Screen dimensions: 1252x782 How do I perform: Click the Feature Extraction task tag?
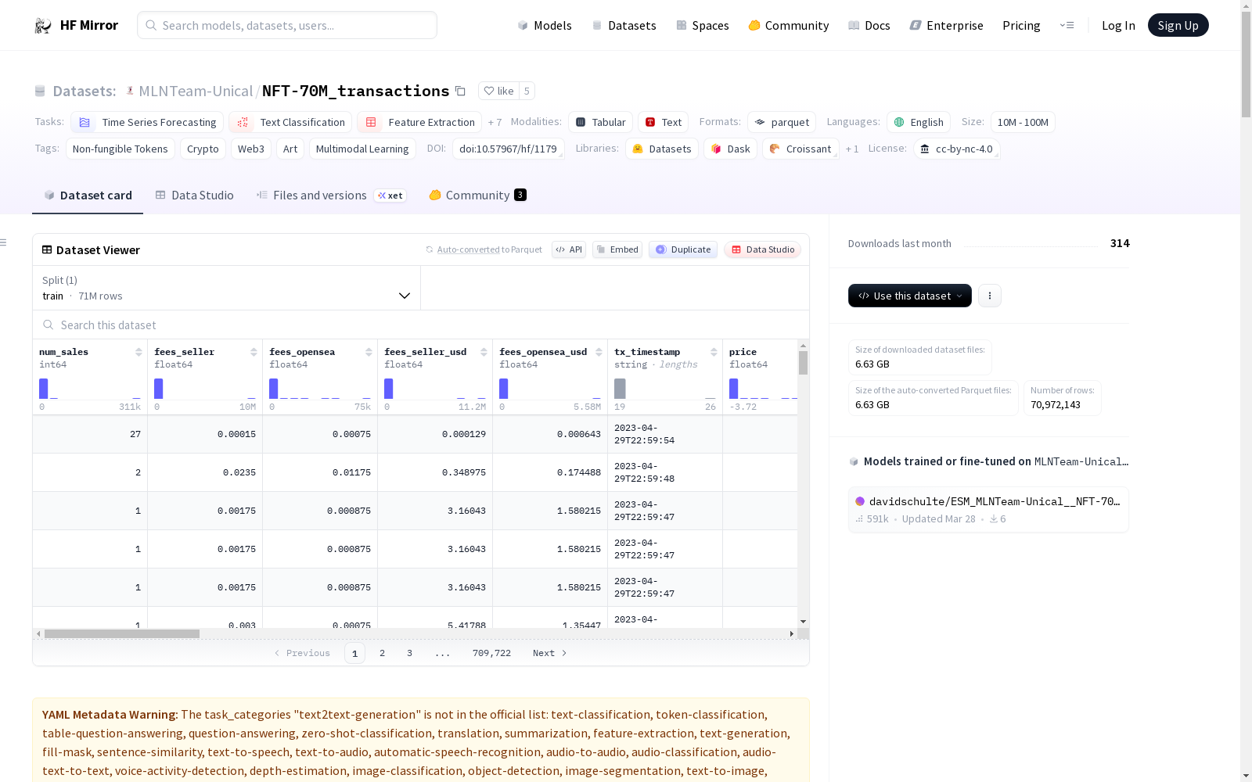pyautogui.click(x=419, y=122)
